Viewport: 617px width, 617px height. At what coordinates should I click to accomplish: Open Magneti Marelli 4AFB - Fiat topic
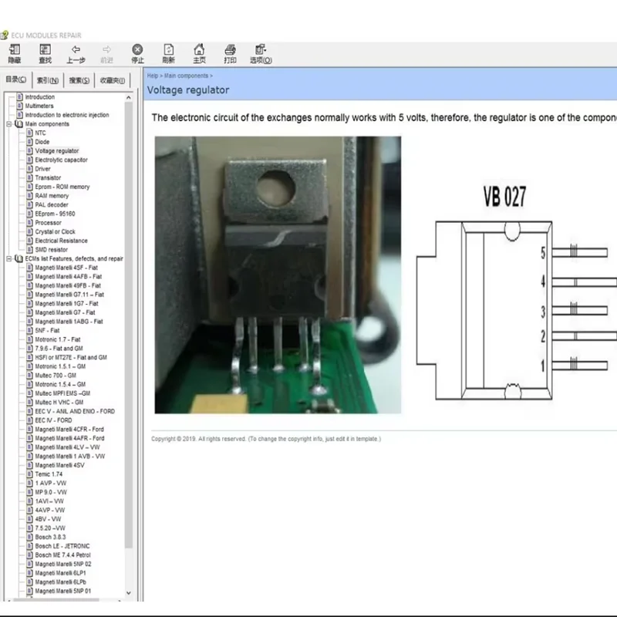click(69, 277)
